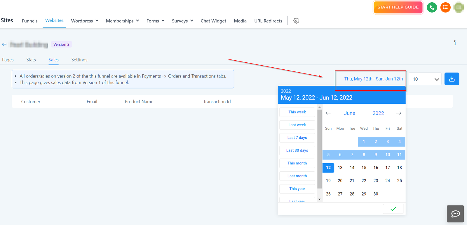Open the Funnels menu item

(30, 21)
